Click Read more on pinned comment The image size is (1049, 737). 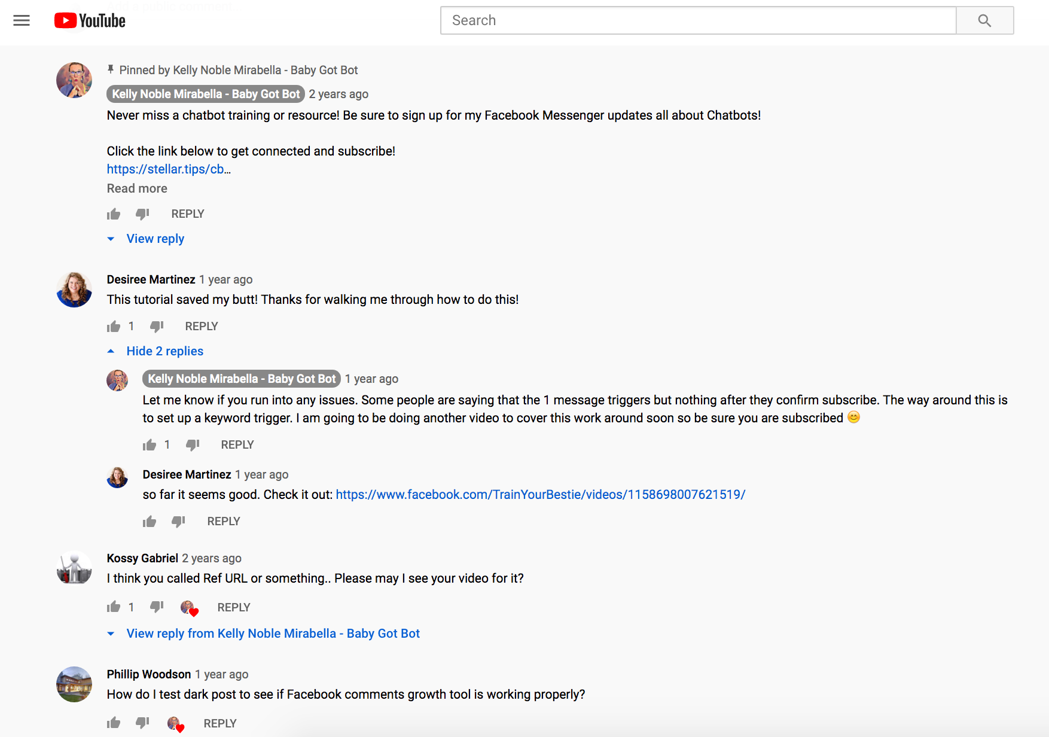[137, 188]
